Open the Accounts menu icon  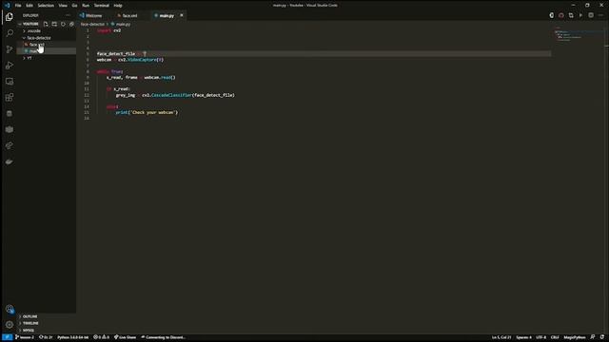[10, 309]
